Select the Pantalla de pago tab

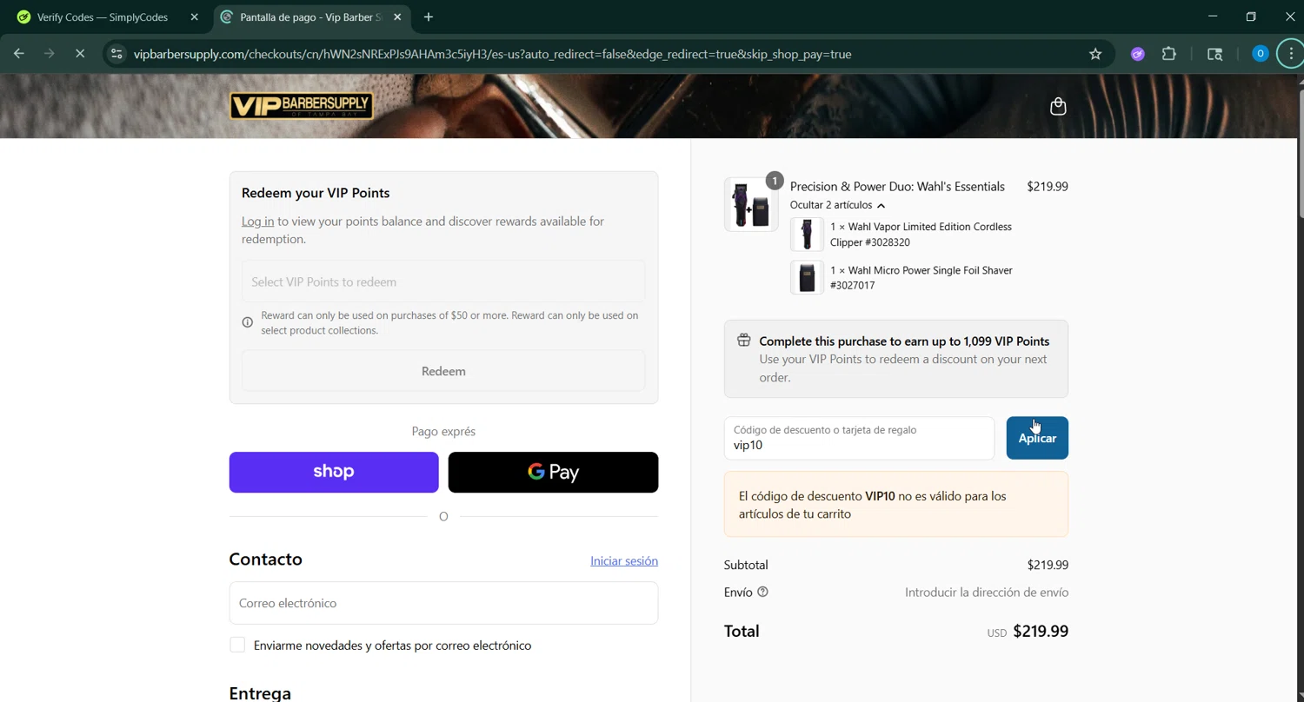[311, 17]
